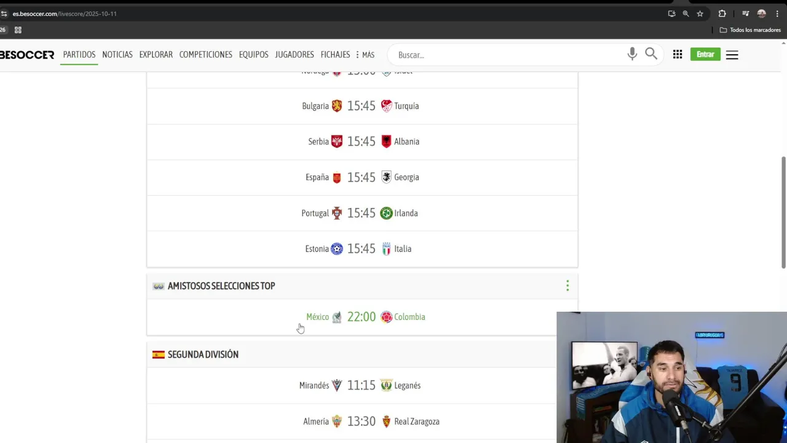Click the México team crest
Image resolution: width=787 pixels, height=443 pixels.
[x=337, y=317]
